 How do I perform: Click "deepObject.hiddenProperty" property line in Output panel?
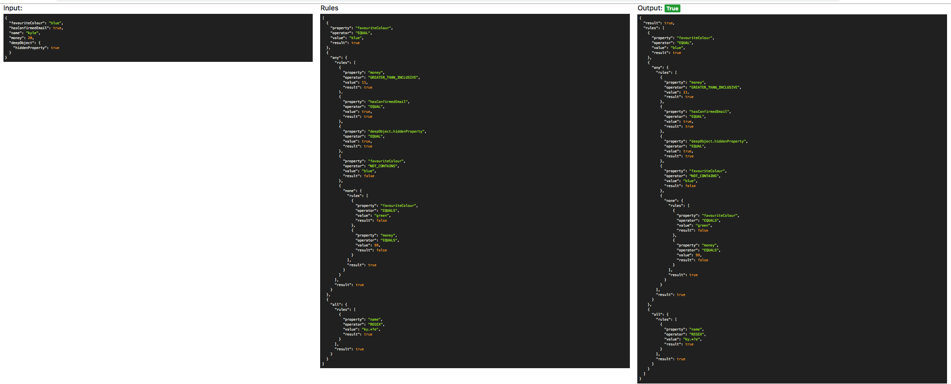[x=706, y=142]
